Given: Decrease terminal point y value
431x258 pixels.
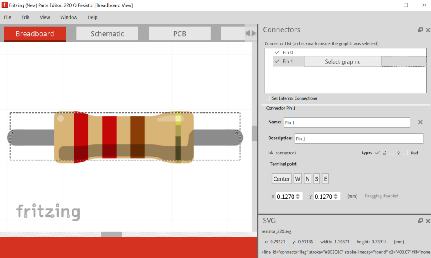Looking at the screenshot, I should click(336, 198).
